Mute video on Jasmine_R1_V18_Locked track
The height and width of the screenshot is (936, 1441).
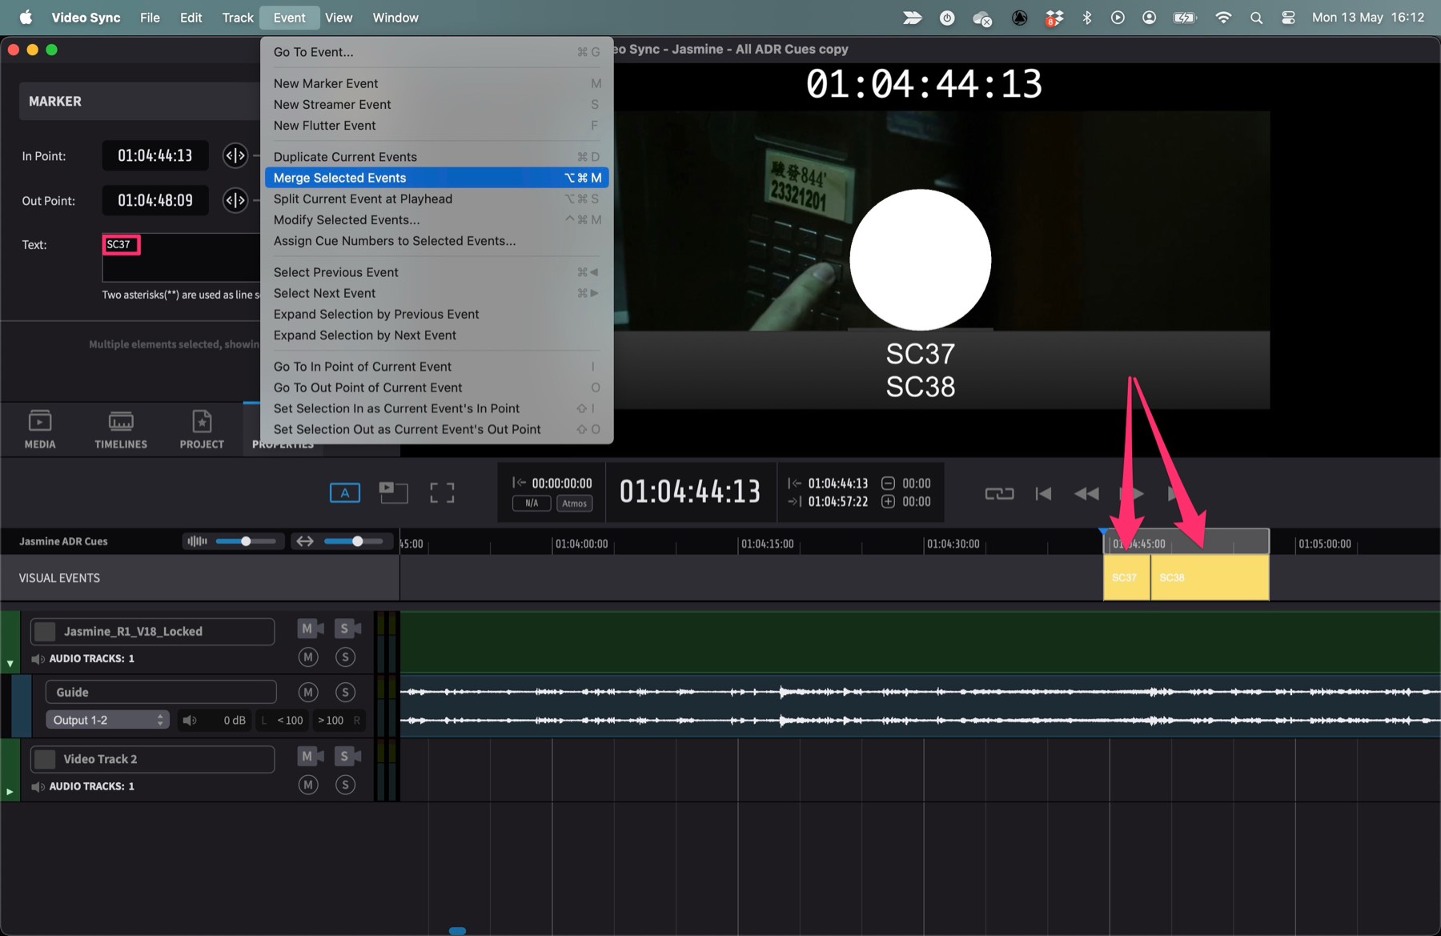311,629
